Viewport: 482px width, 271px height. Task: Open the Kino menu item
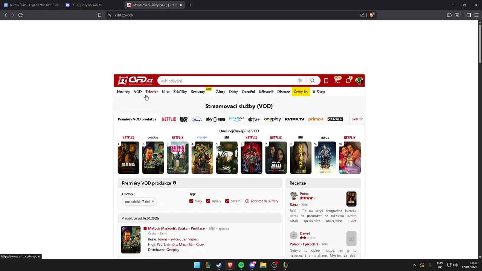[x=166, y=91]
